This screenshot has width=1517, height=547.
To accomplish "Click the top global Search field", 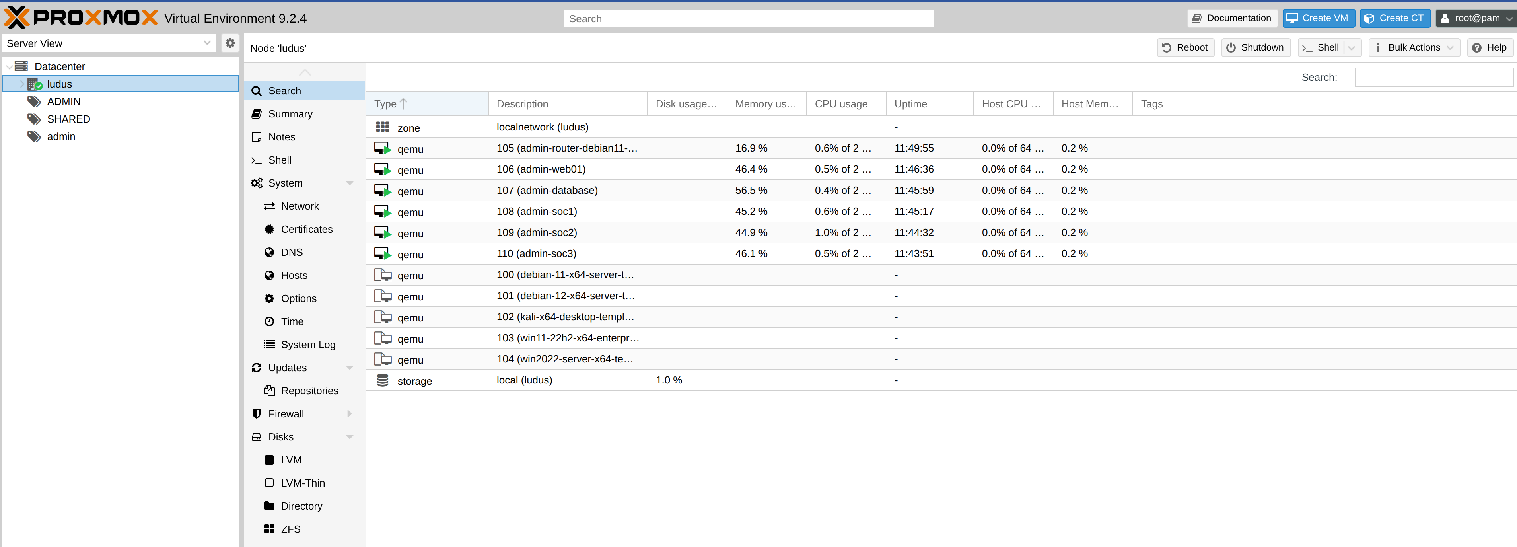I will 749,18.
